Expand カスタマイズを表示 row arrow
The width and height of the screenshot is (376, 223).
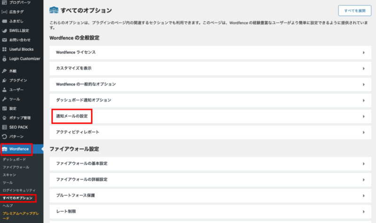(363, 68)
